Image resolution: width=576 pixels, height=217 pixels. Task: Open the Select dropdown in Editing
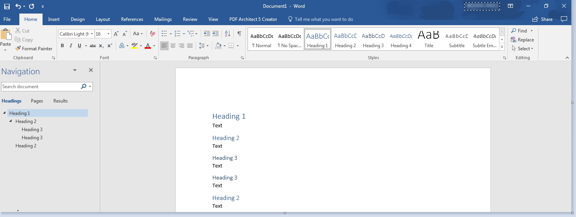tap(522, 49)
